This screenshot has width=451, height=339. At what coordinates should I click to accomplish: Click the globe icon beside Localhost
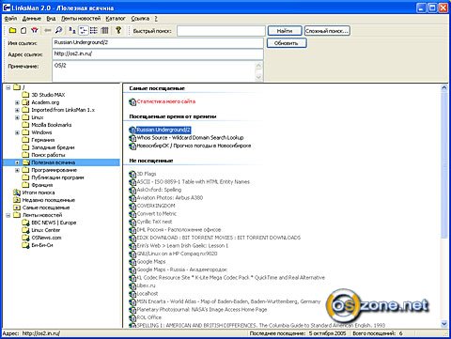click(132, 294)
